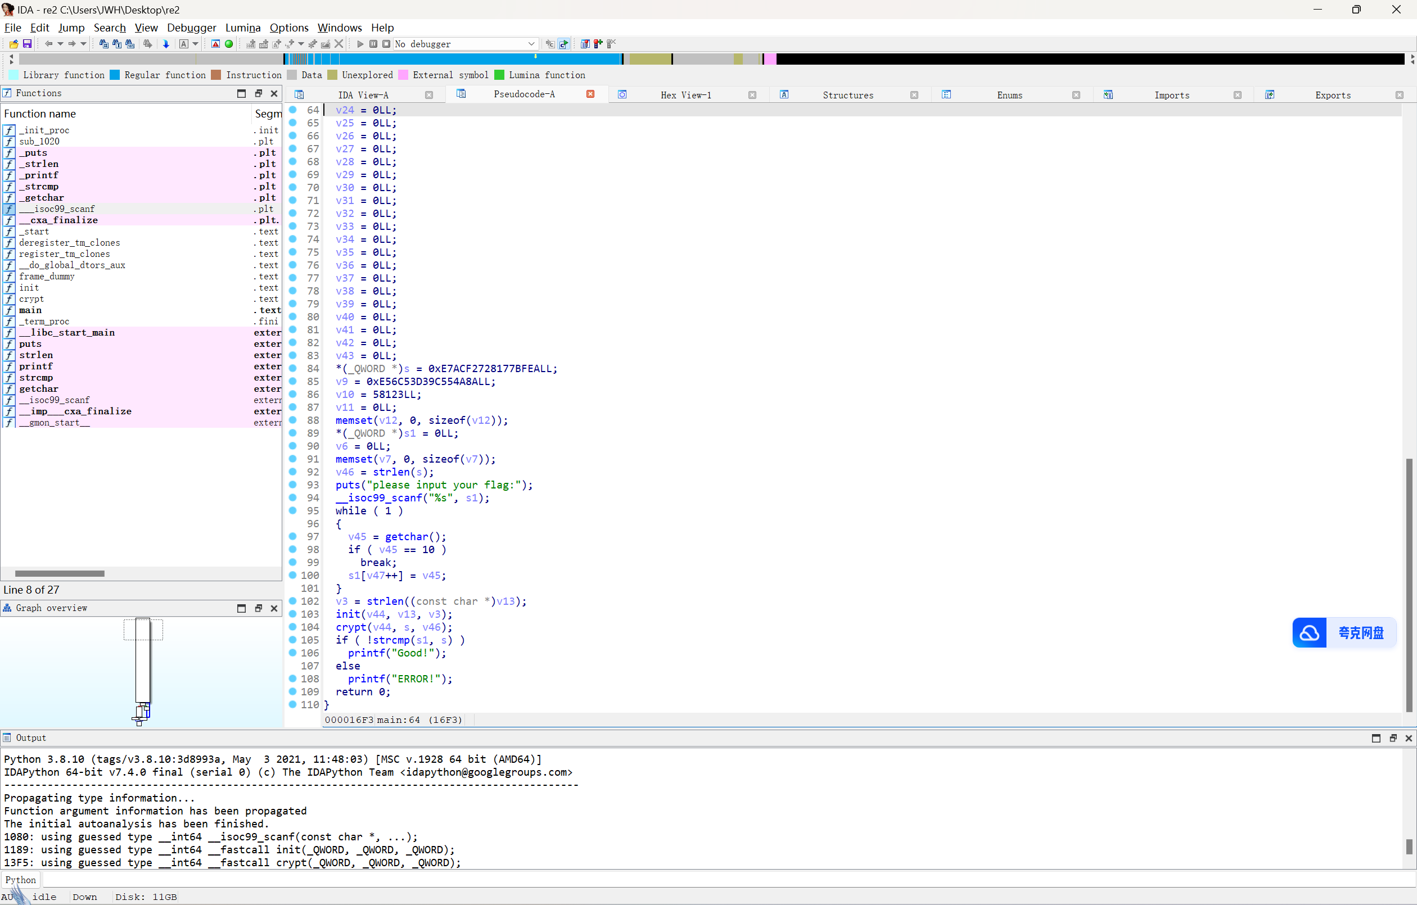This screenshot has height=905, width=1417.
Task: Click the Functions panel horizontal scrollbar
Action: 60,574
